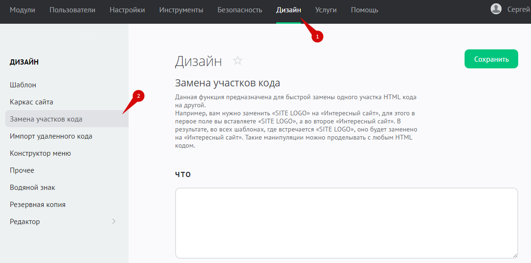Open Импорт удаленного кода section
531x263 pixels.
pos(51,136)
